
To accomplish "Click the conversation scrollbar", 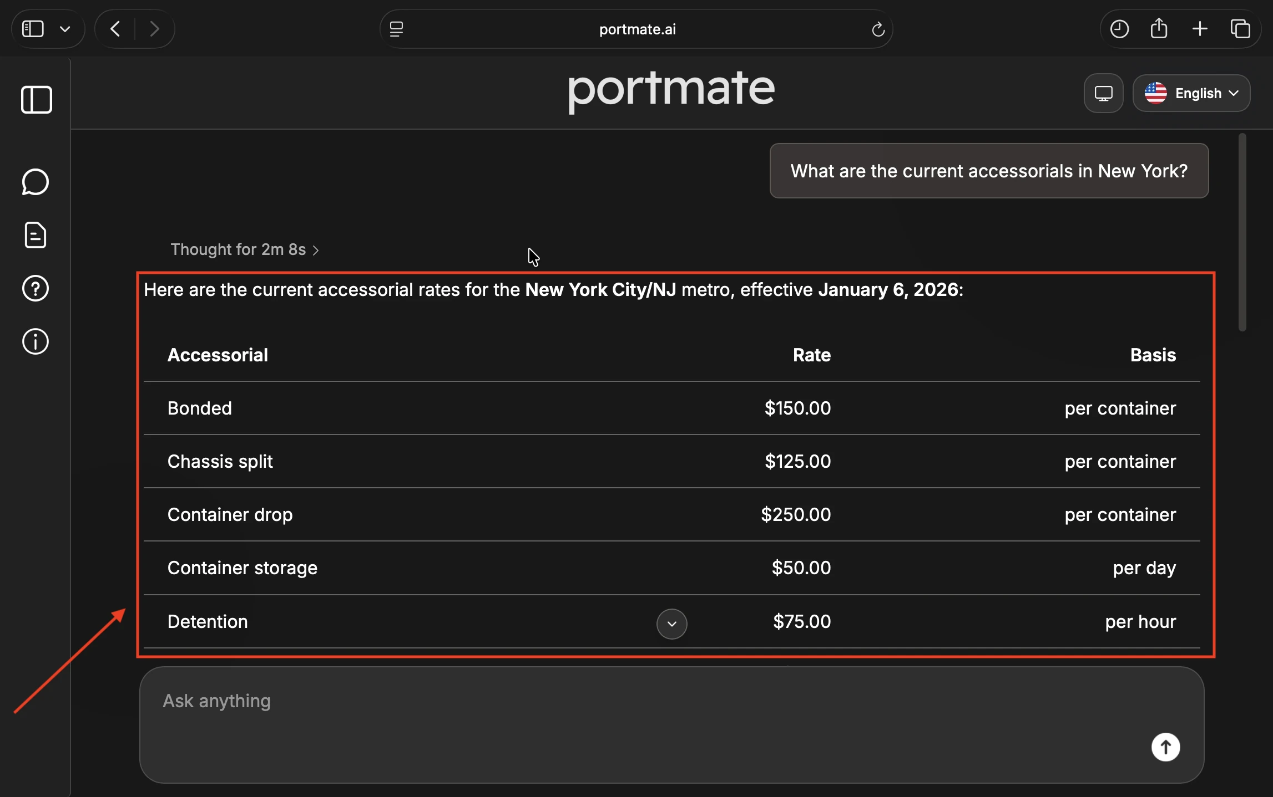I will (1242, 233).
